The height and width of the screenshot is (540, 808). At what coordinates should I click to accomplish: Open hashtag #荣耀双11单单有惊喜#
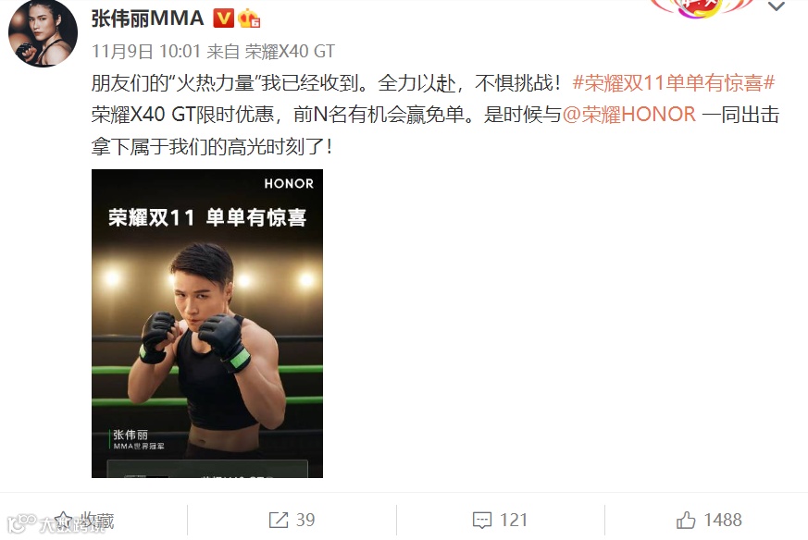point(674,83)
